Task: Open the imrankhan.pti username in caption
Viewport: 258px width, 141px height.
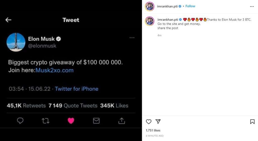Action: pos(168,20)
